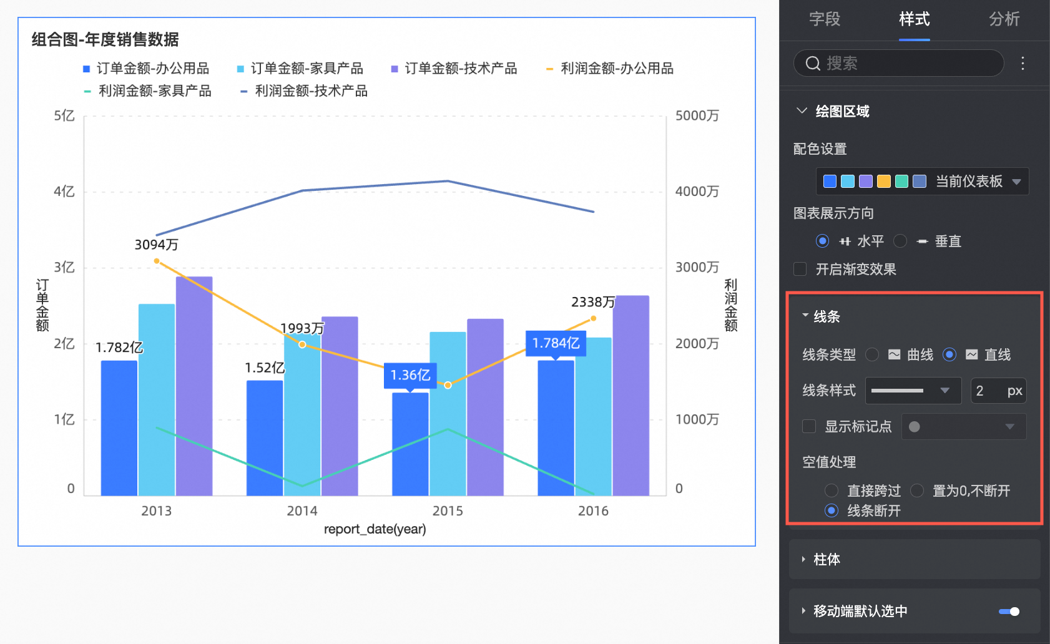Click the 1993万 data label
1050x644 pixels.
coord(302,328)
